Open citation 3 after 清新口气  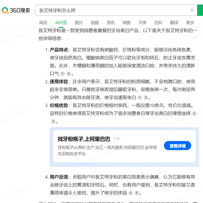[69, 74]
